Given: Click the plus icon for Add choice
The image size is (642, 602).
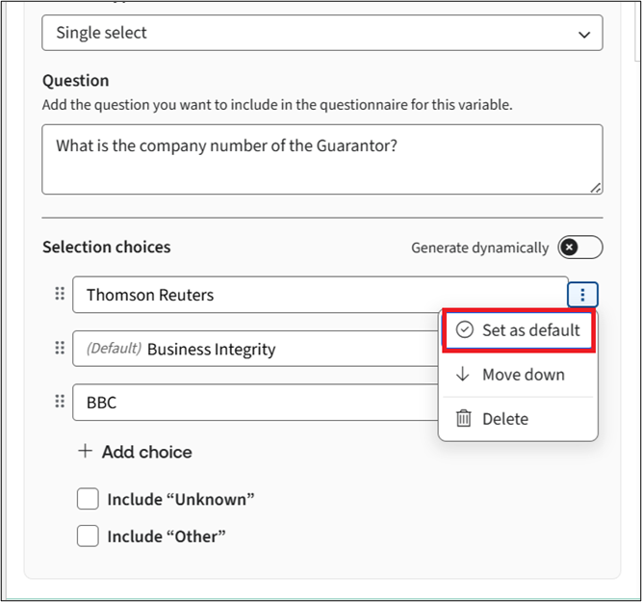Looking at the screenshot, I should (x=86, y=451).
